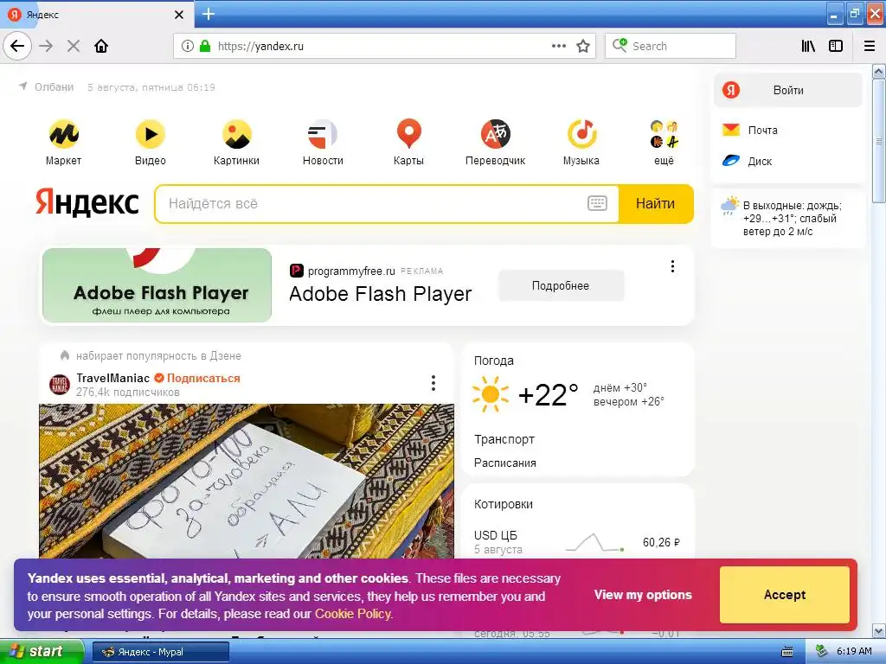Image resolution: width=886 pixels, height=664 pixels.
Task: Click the keyboard icon in taskbar tray
Action: point(787,652)
